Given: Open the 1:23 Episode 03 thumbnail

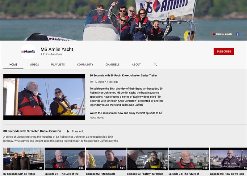Looking at the screenshot, I should coord(148,159).
